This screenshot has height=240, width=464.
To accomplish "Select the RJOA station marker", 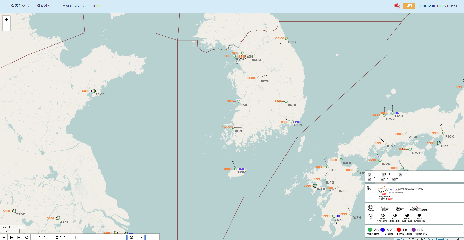I will tap(385, 143).
